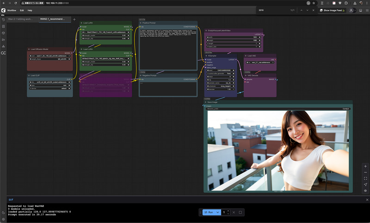
Task: Go back in browser history
Action: (4, 3)
